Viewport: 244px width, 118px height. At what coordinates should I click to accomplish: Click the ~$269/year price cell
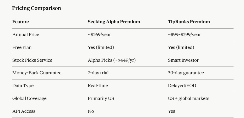tap(99, 35)
